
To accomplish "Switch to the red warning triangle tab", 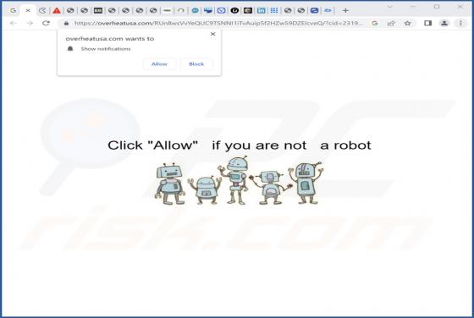I will [57, 10].
